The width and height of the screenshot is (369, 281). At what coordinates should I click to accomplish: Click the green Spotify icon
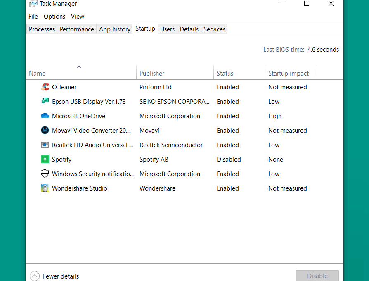[x=45, y=159]
